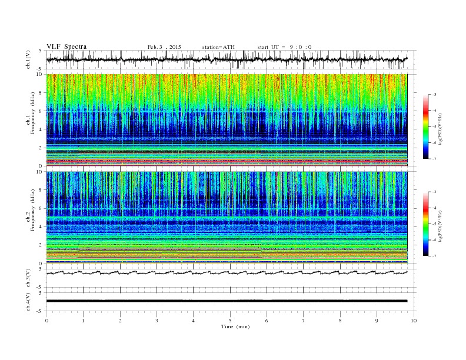Click the bottom time axis tick label "0"
Image resolution: width=466 pixels, height=360 pixels.
tap(46, 321)
